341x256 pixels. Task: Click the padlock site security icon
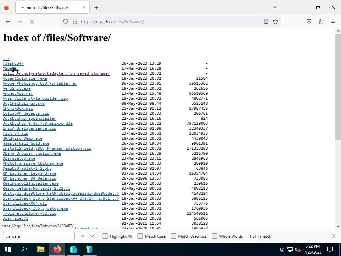(x=75, y=22)
